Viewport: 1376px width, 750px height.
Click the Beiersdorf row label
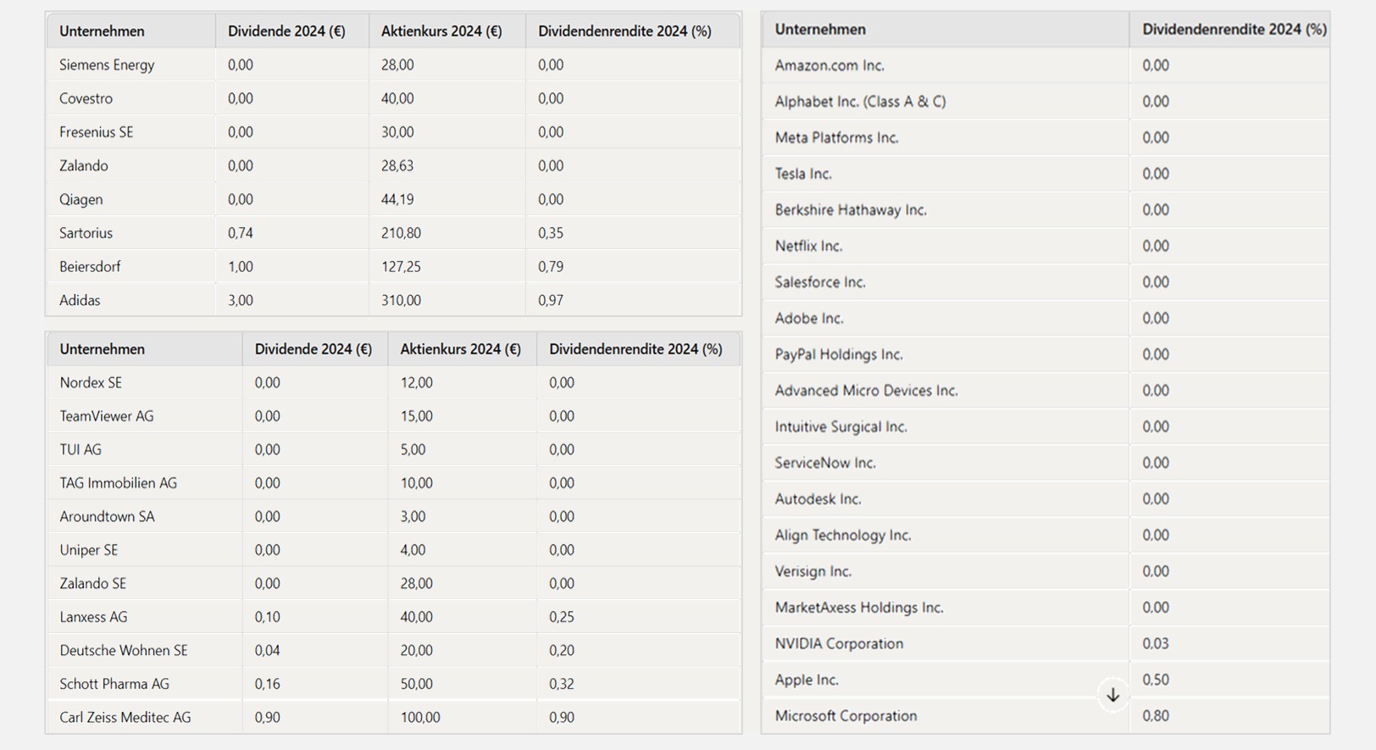click(90, 266)
